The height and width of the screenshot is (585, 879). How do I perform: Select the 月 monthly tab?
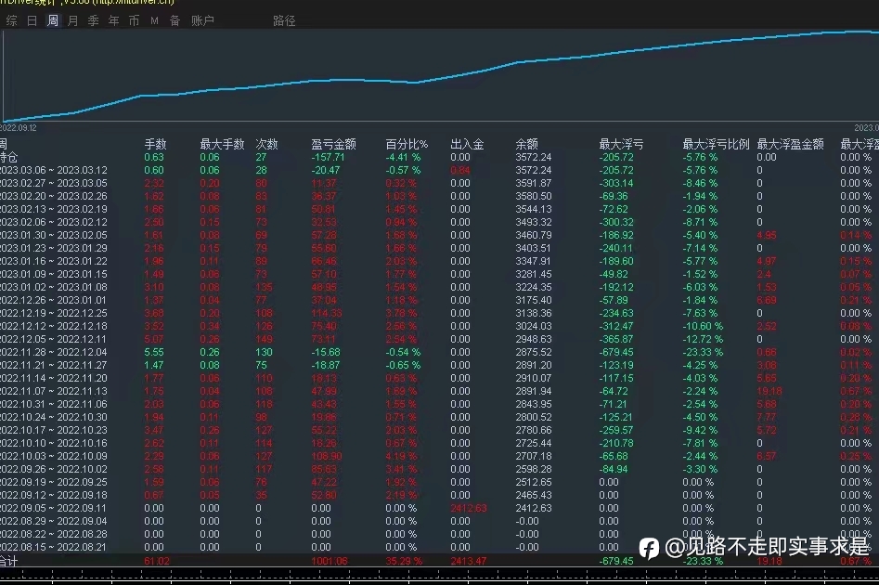click(73, 20)
